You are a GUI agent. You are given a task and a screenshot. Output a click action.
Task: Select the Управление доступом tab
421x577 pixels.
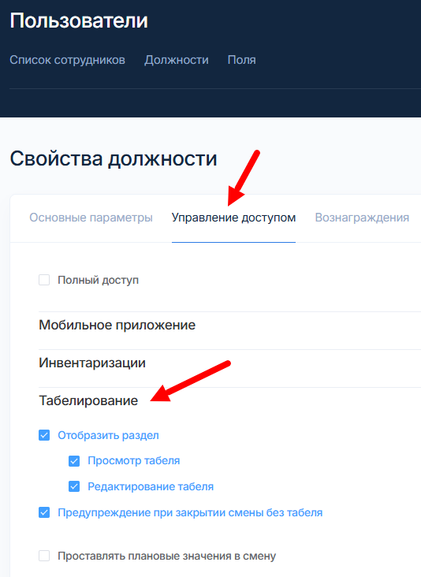(233, 218)
